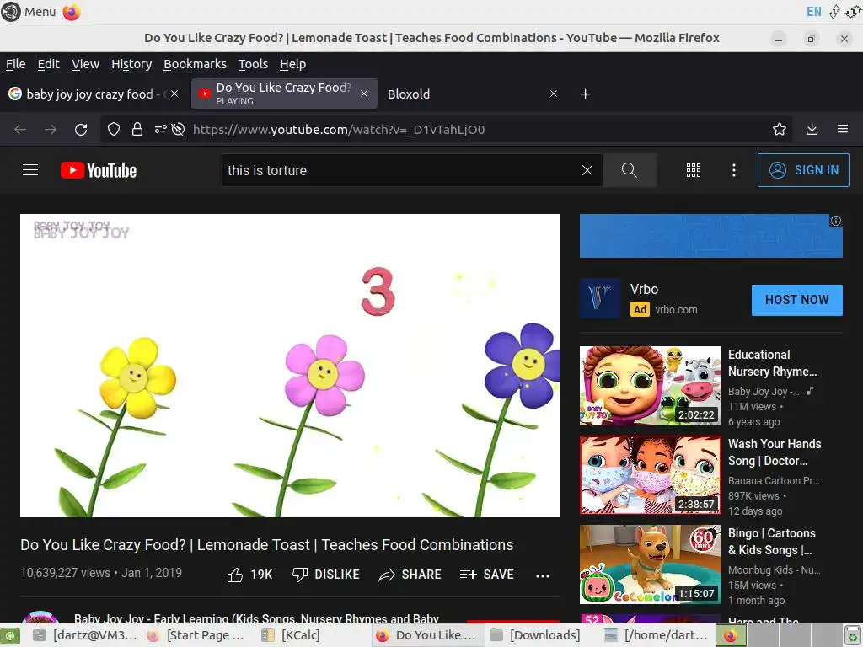Click the video title text

pos(267,545)
